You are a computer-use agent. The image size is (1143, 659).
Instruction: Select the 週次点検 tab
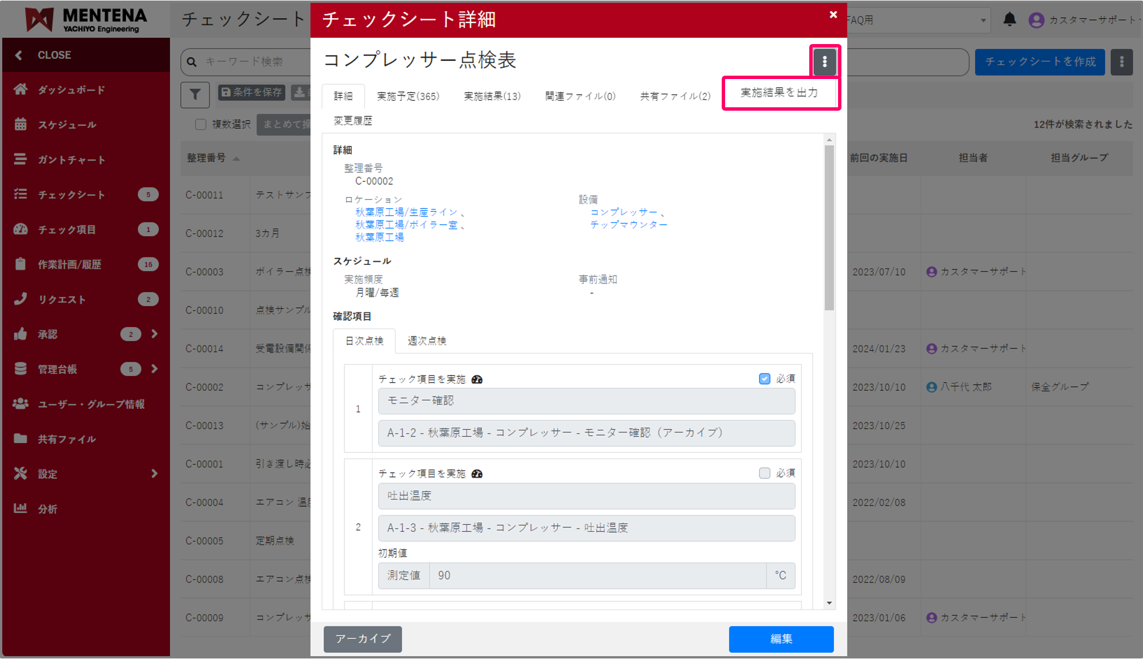click(x=426, y=341)
